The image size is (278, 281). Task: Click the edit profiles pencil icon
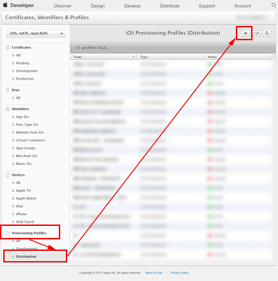click(257, 33)
